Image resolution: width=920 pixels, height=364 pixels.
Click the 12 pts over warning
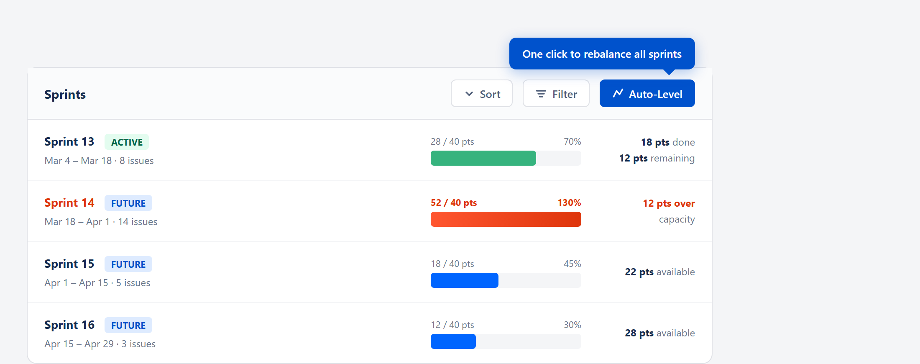point(668,203)
